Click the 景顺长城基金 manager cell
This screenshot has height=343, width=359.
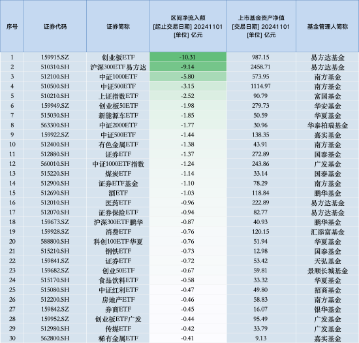[328, 270]
